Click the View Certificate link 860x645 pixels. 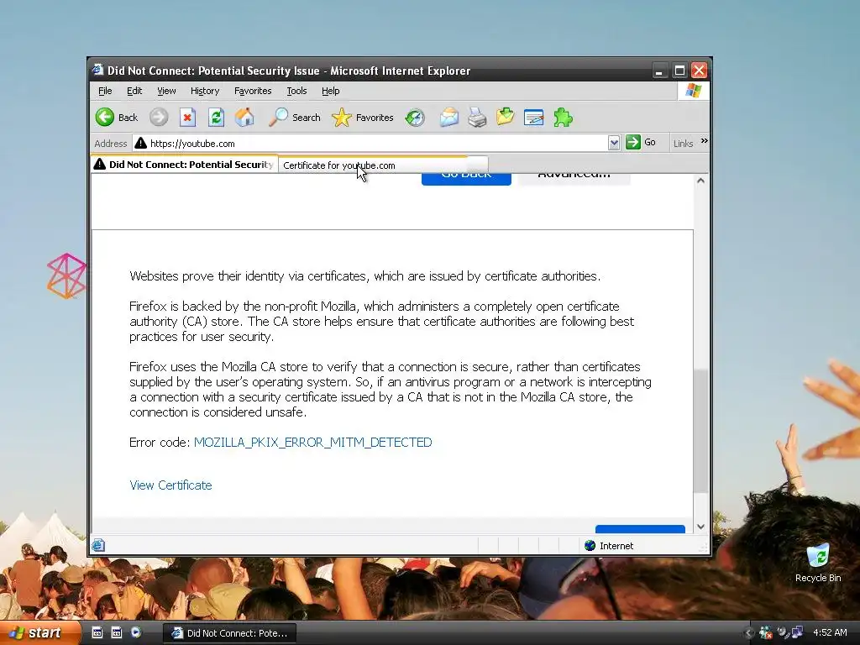170,485
